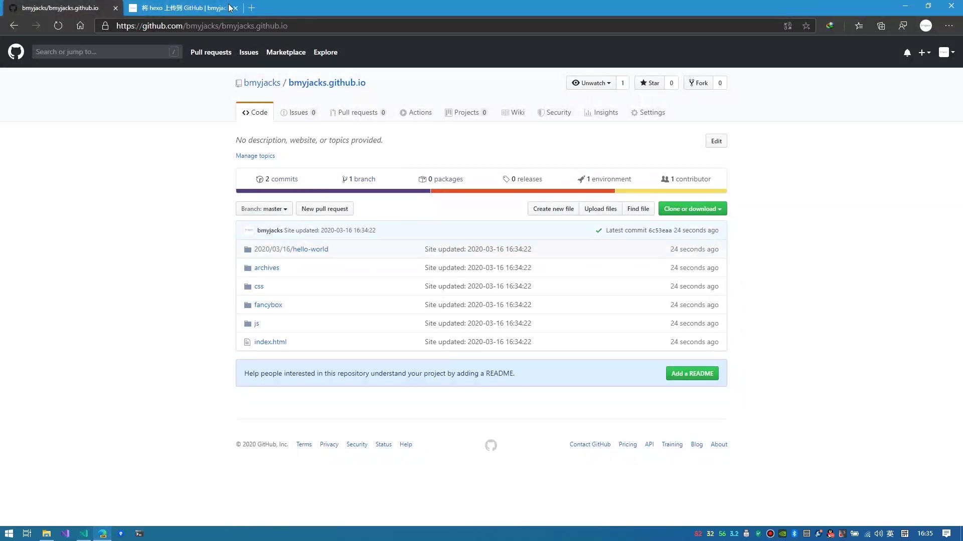The image size is (963, 541).
Task: Expand Branch: master selector
Action: tap(264, 209)
